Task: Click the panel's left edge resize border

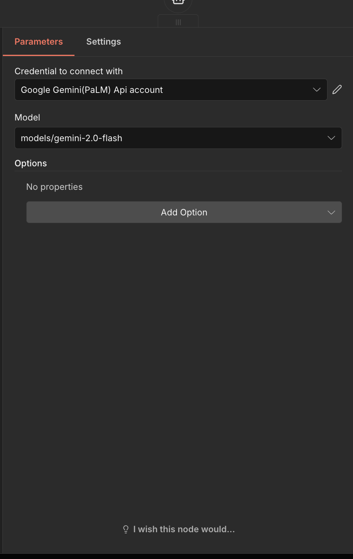Action: pos(3,284)
